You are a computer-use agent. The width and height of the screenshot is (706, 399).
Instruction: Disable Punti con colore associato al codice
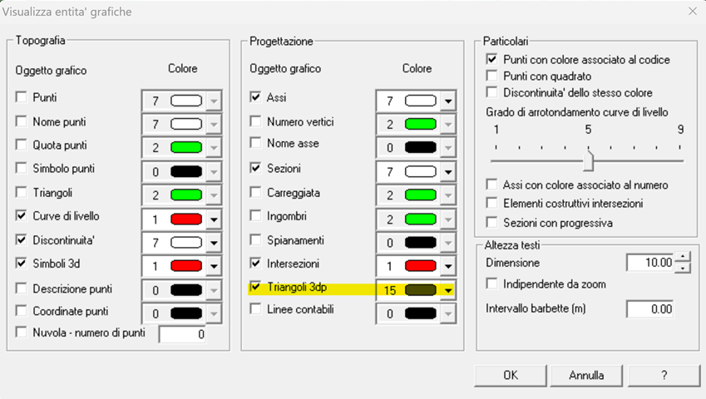tap(492, 60)
